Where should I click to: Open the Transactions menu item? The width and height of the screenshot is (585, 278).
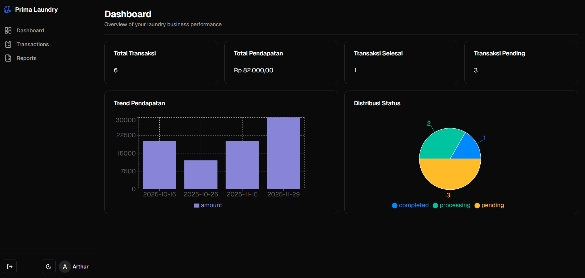tap(33, 44)
